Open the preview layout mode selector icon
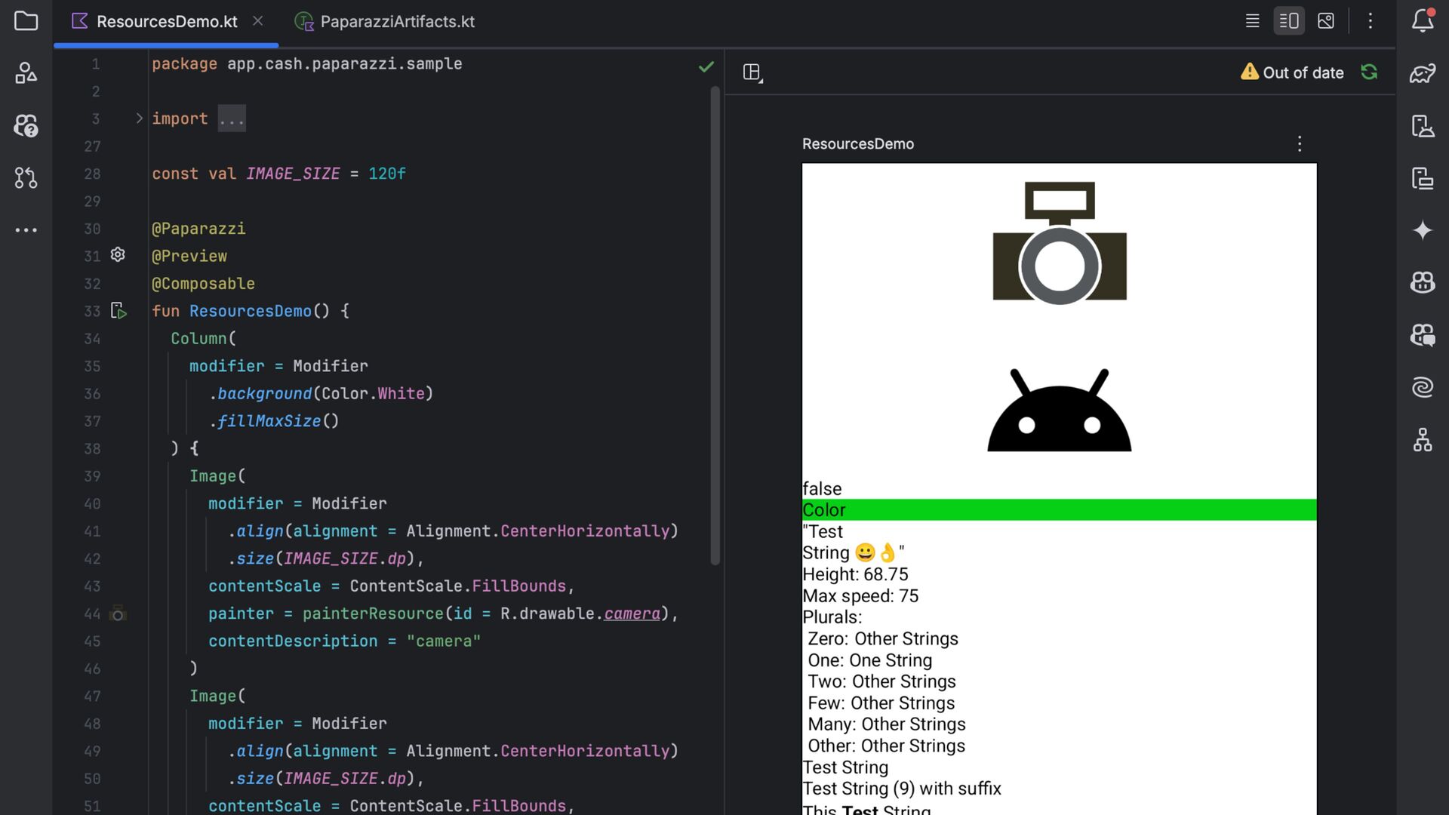 [x=752, y=72]
